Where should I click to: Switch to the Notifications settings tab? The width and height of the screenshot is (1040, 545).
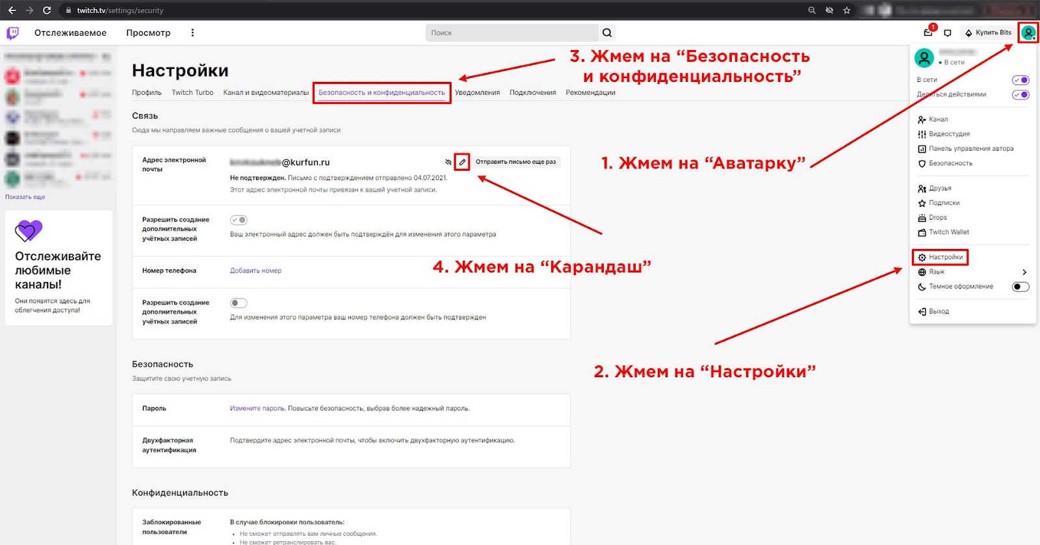point(477,92)
